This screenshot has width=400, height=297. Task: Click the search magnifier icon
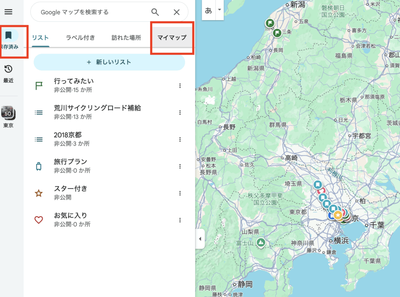pos(155,12)
